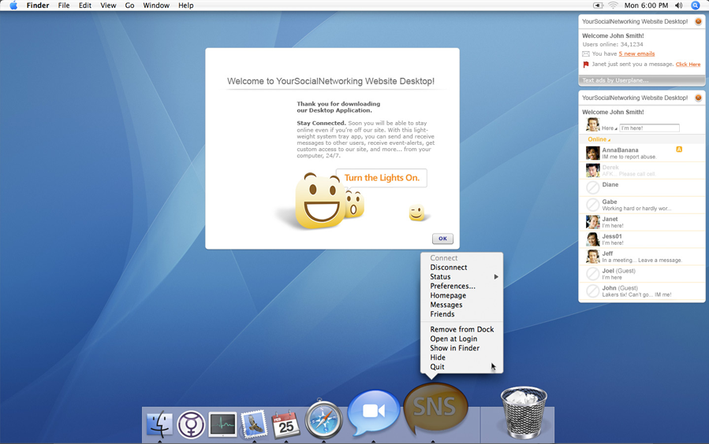Choose Preferences... in the context menu
Image resolution: width=709 pixels, height=444 pixels.
click(x=452, y=287)
